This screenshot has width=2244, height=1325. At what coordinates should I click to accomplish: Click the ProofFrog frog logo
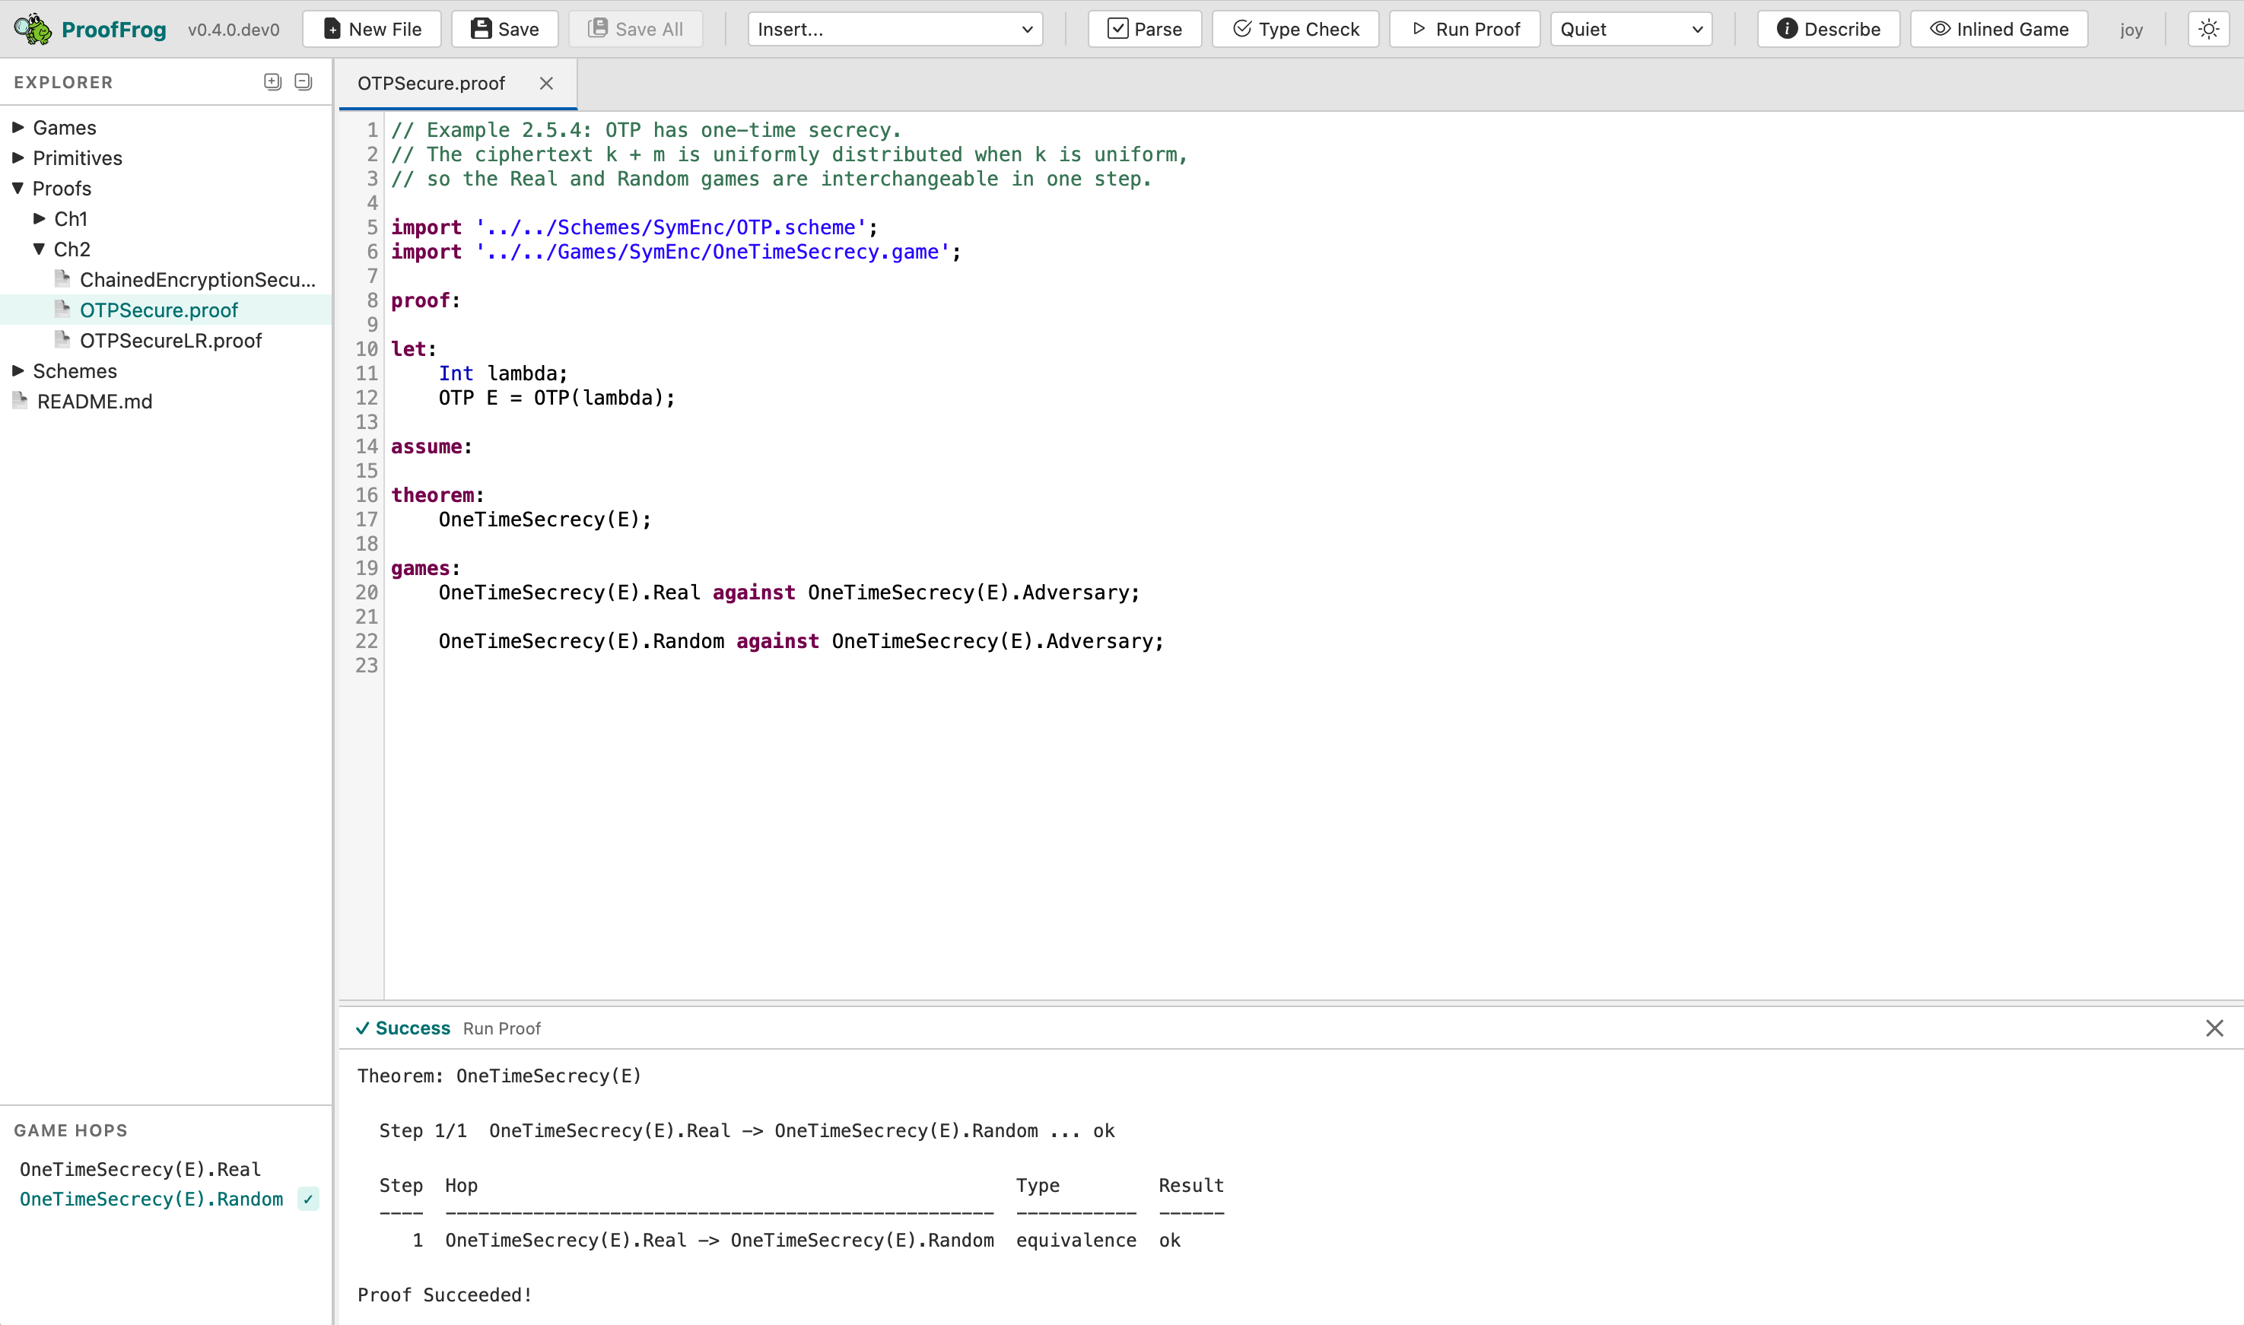(33, 29)
